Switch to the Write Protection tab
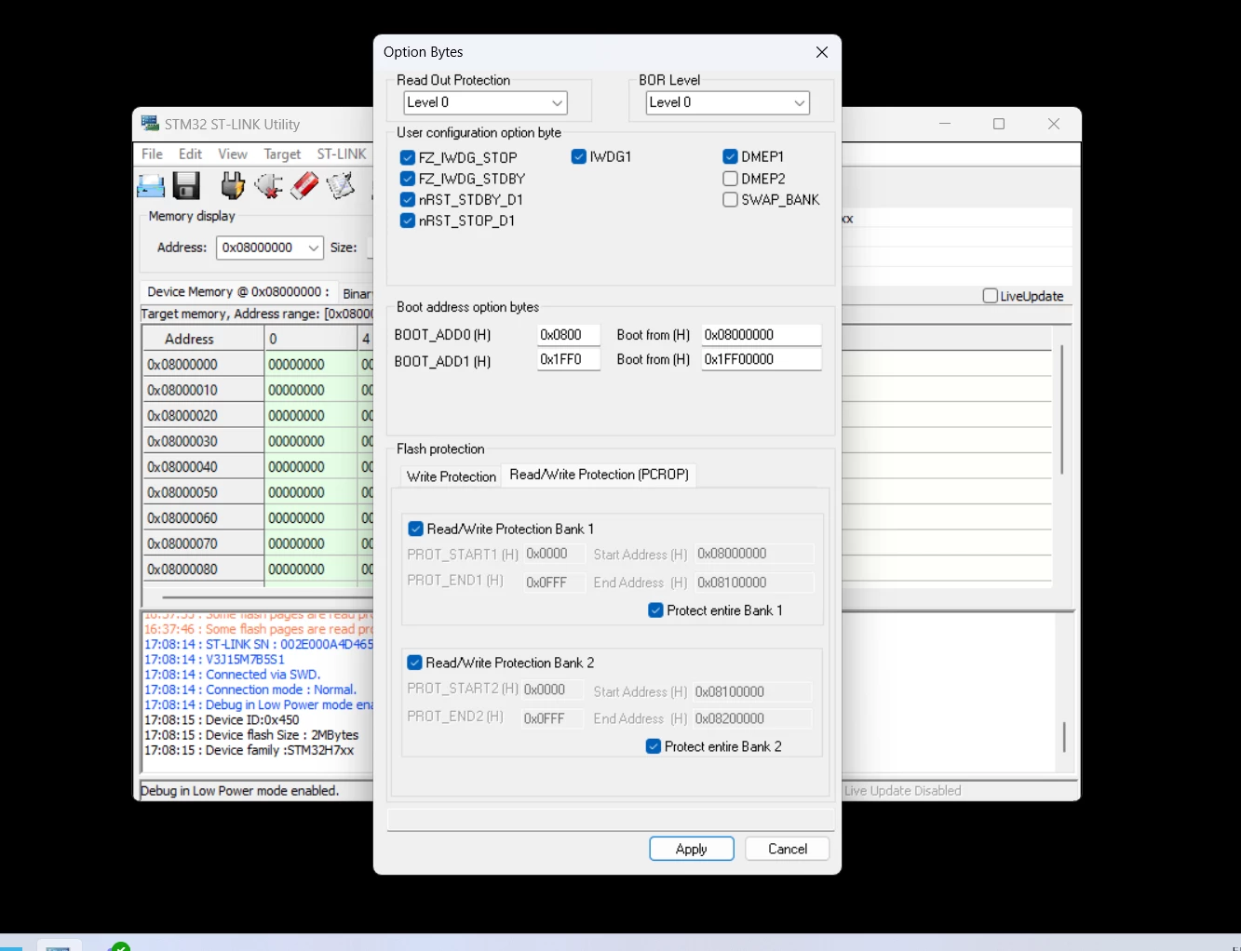Screen dimensions: 1241x951 point(452,476)
